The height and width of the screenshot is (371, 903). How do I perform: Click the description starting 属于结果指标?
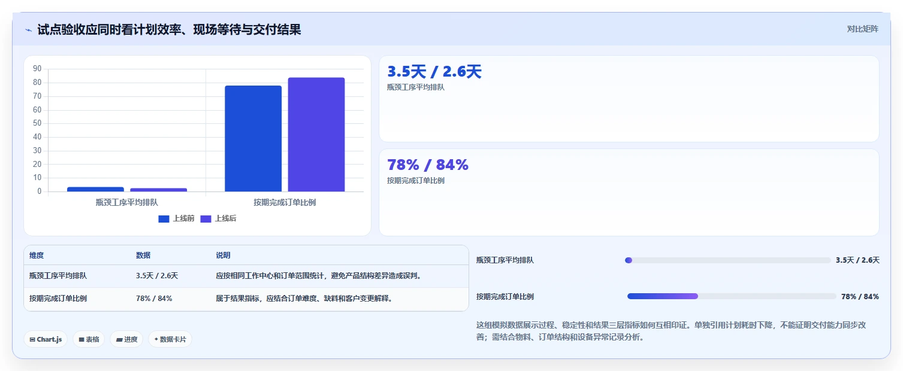tap(305, 298)
